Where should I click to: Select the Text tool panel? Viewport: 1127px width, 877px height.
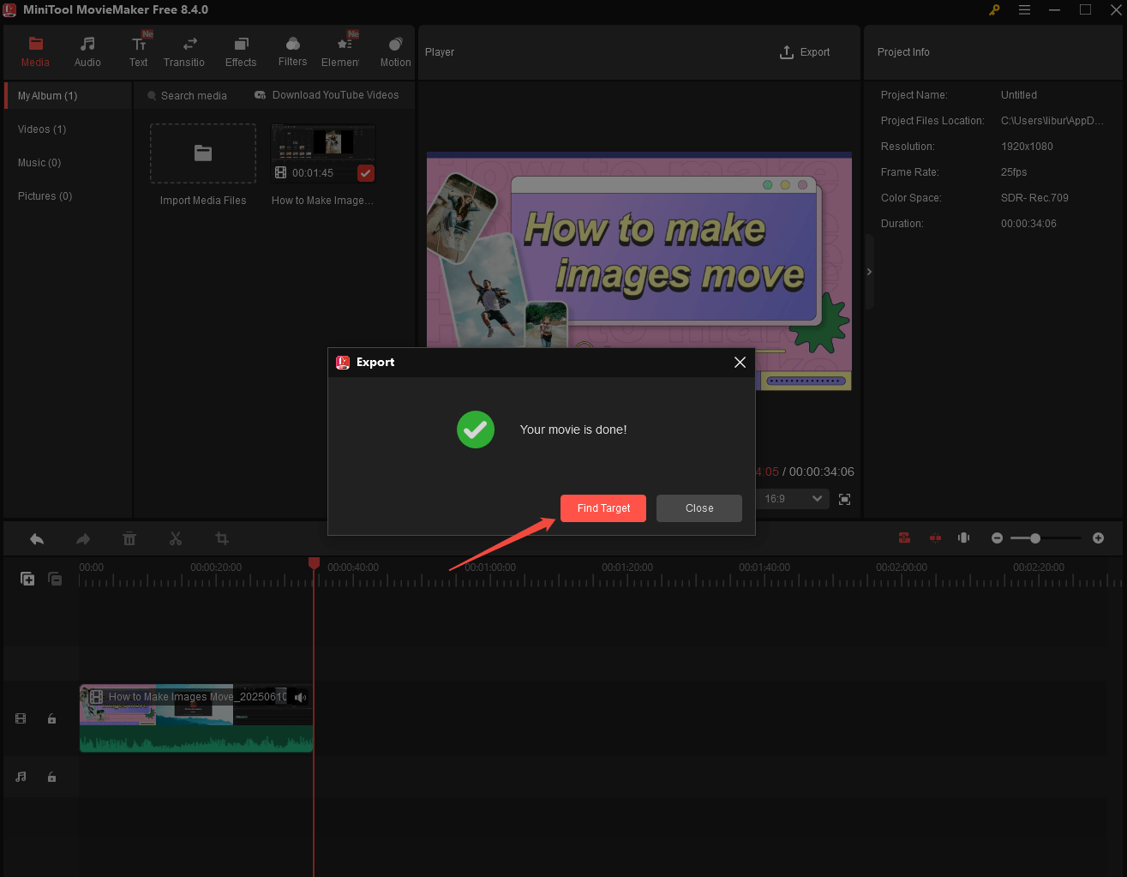coord(138,49)
